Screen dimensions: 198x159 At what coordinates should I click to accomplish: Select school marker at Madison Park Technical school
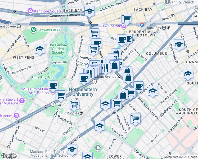coord(72,149)
